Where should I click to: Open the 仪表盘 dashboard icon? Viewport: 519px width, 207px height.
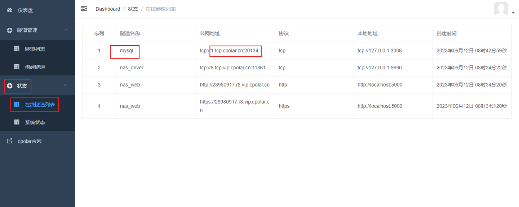pyautogui.click(x=9, y=10)
